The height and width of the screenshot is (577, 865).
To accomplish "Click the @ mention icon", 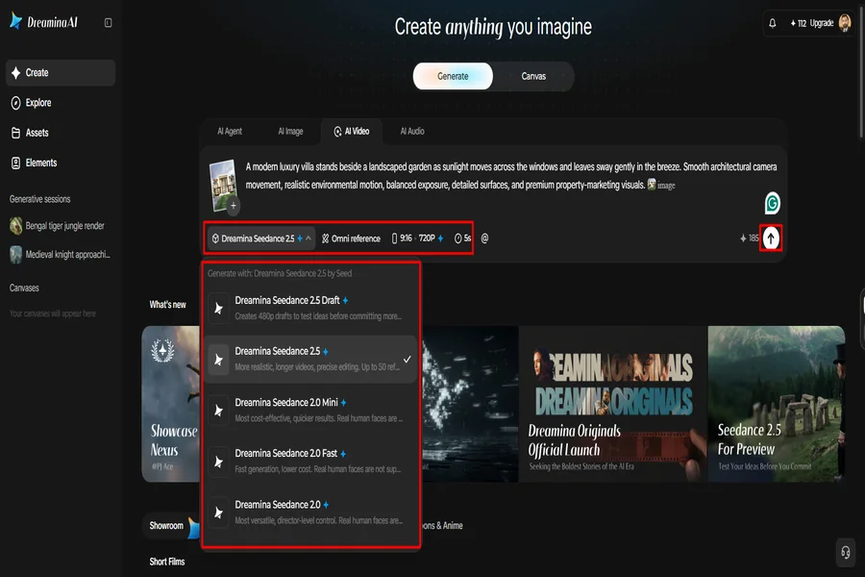I will click(x=484, y=238).
